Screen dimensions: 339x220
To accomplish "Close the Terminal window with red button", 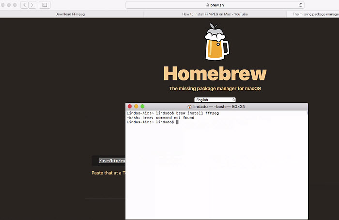I will [x=130, y=106].
